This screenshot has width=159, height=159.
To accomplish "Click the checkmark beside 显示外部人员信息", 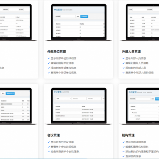I will [124, 58].
